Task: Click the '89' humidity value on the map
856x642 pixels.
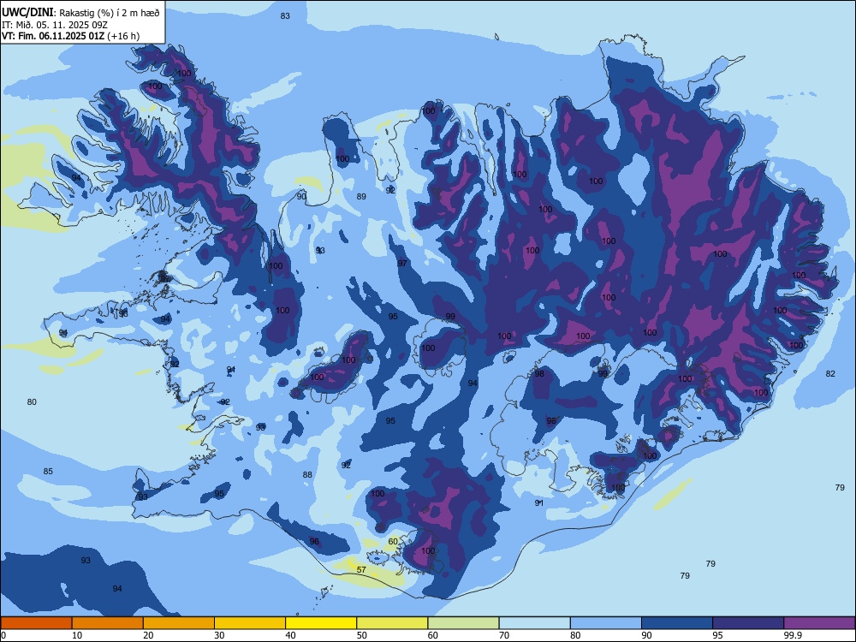Action: tap(361, 197)
